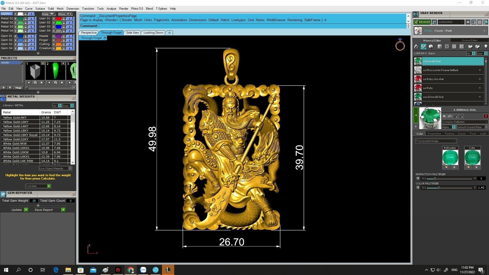Click the Gem Reporter panel icon
Image resolution: width=489 pixels, height=275 pixels.
pos(3,194)
